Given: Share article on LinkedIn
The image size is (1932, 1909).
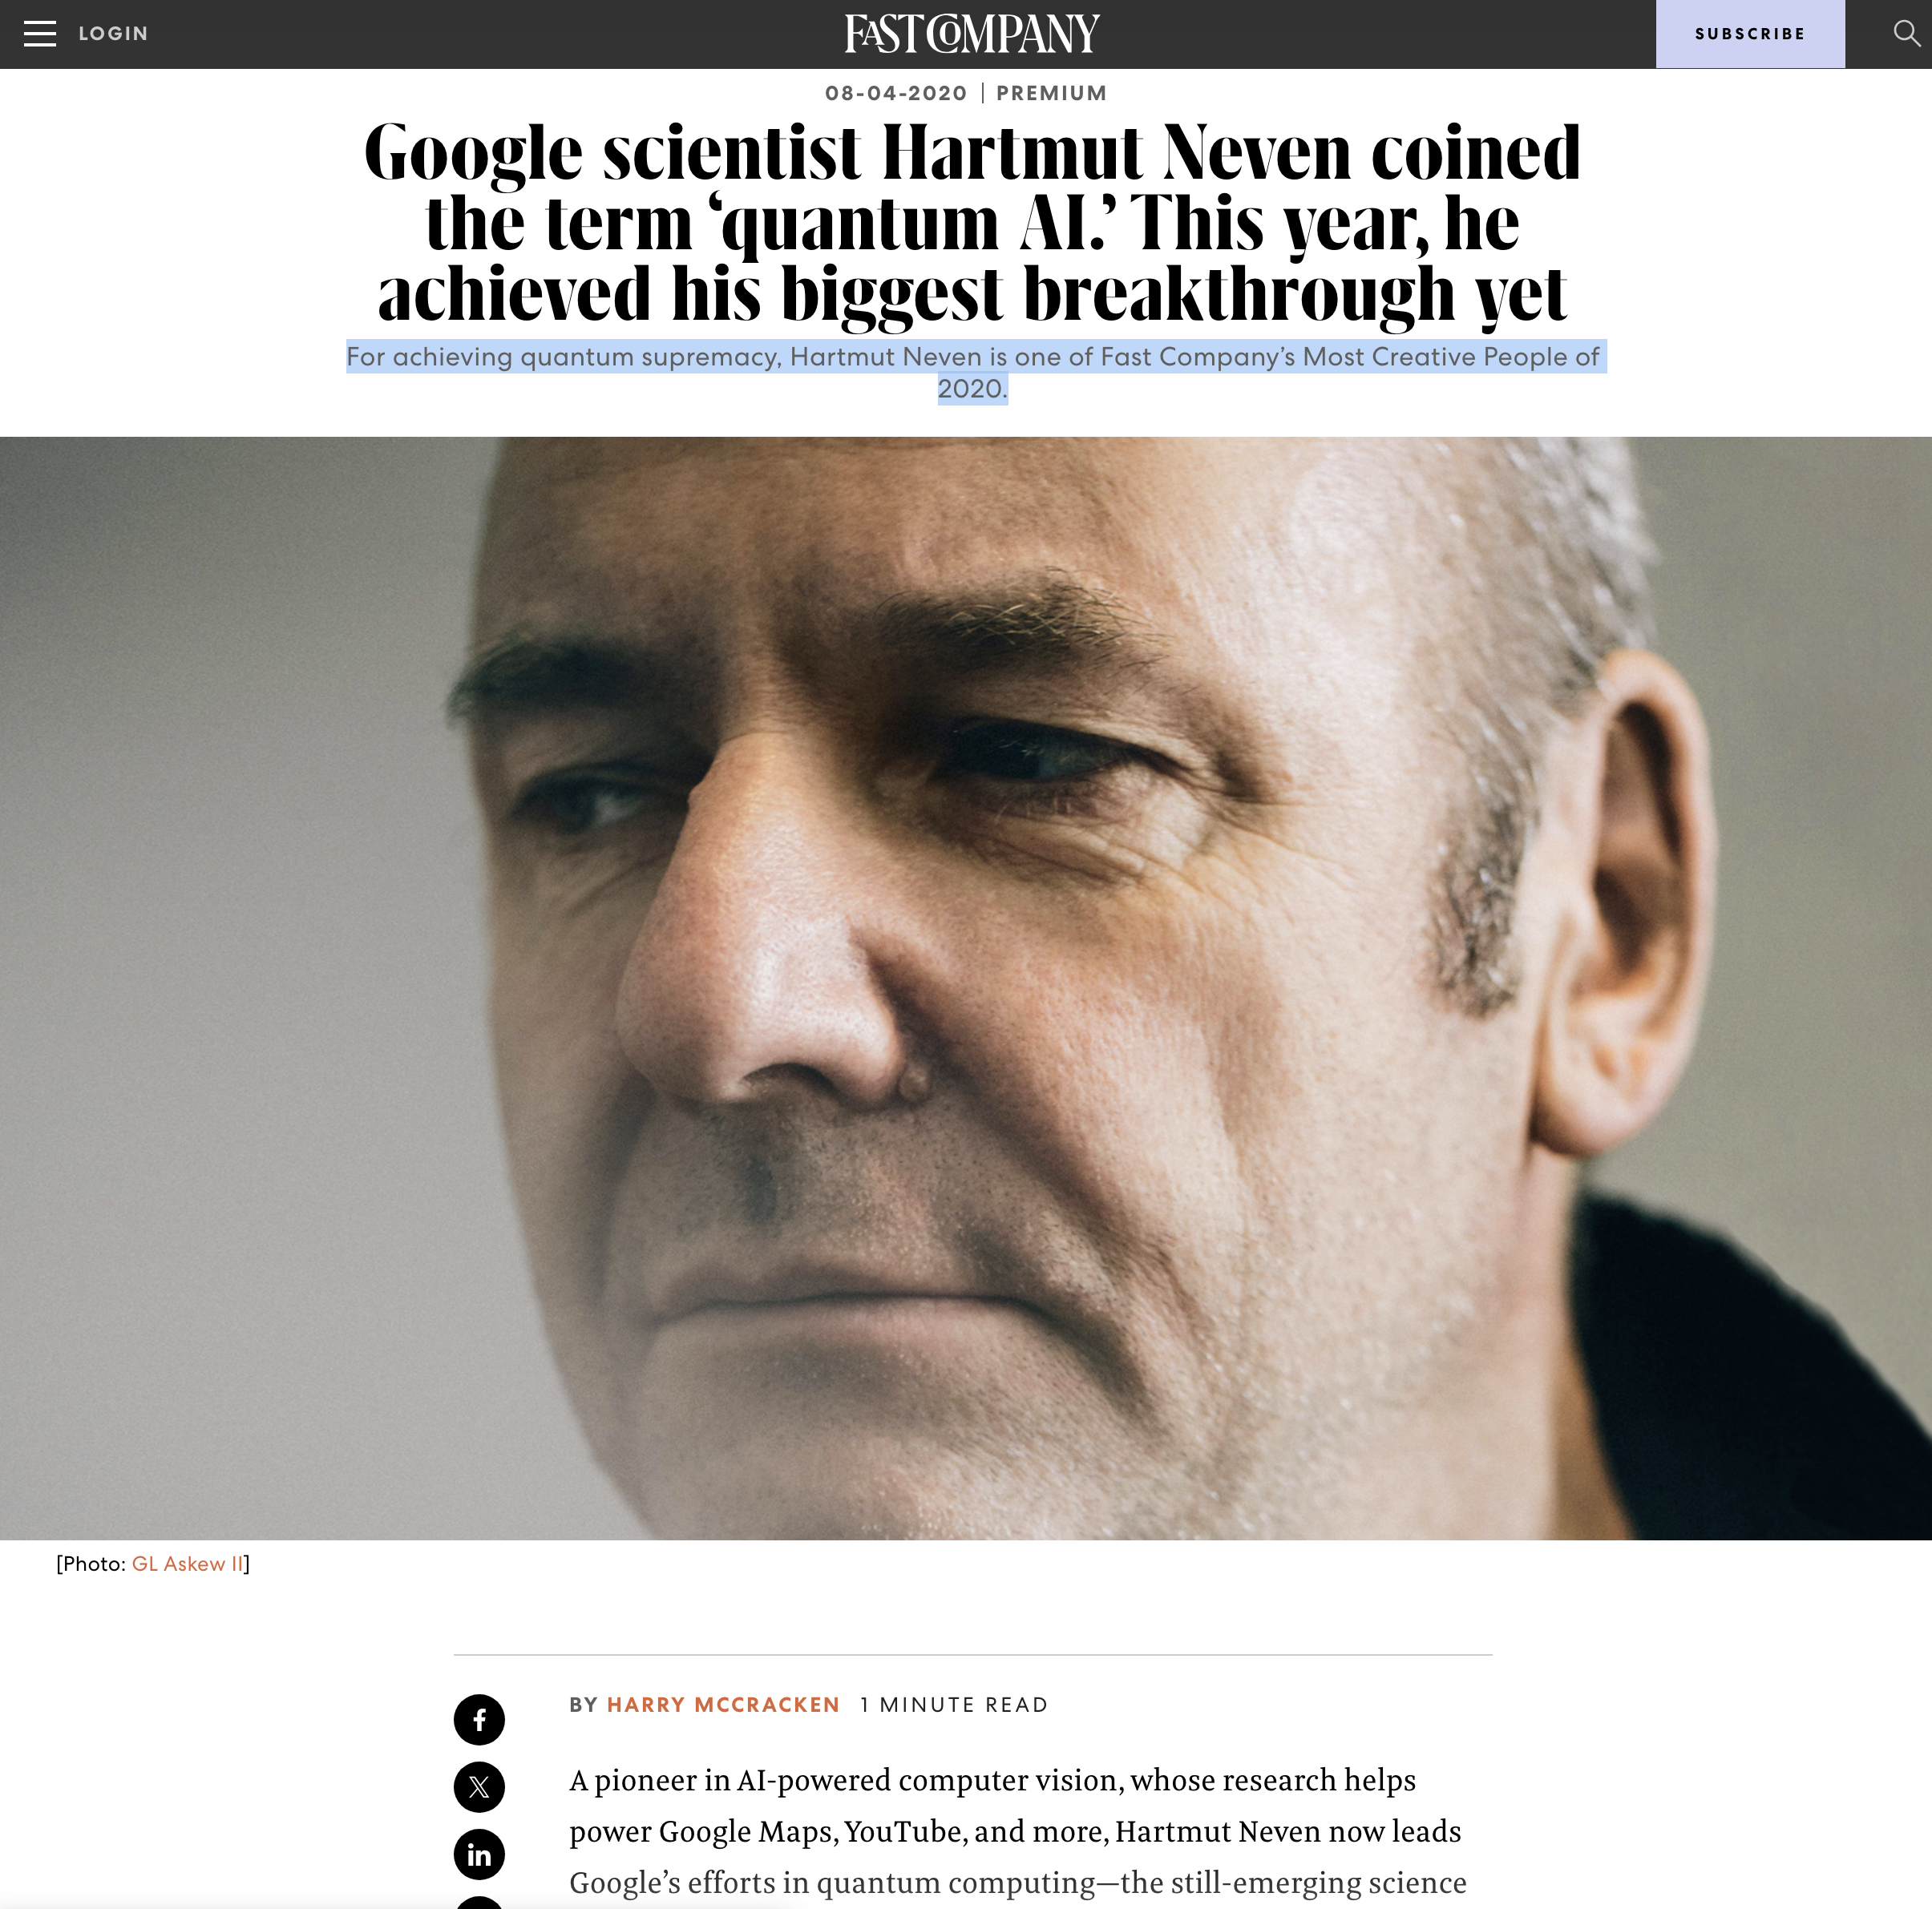Looking at the screenshot, I should click(x=479, y=1854).
